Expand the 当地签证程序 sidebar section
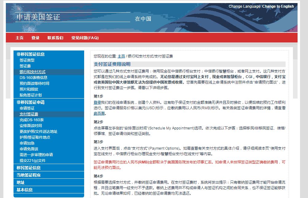 (x=28, y=175)
